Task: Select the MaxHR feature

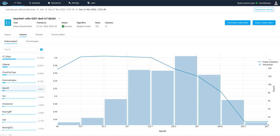Action: click(23, 89)
